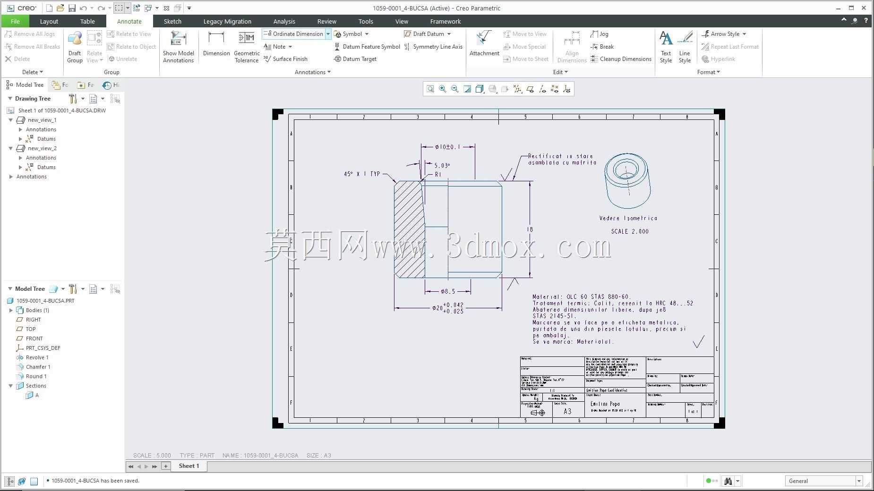Image resolution: width=874 pixels, height=491 pixels.
Task: Open Drawing Tree settings hammer icon
Action: [x=73, y=99]
